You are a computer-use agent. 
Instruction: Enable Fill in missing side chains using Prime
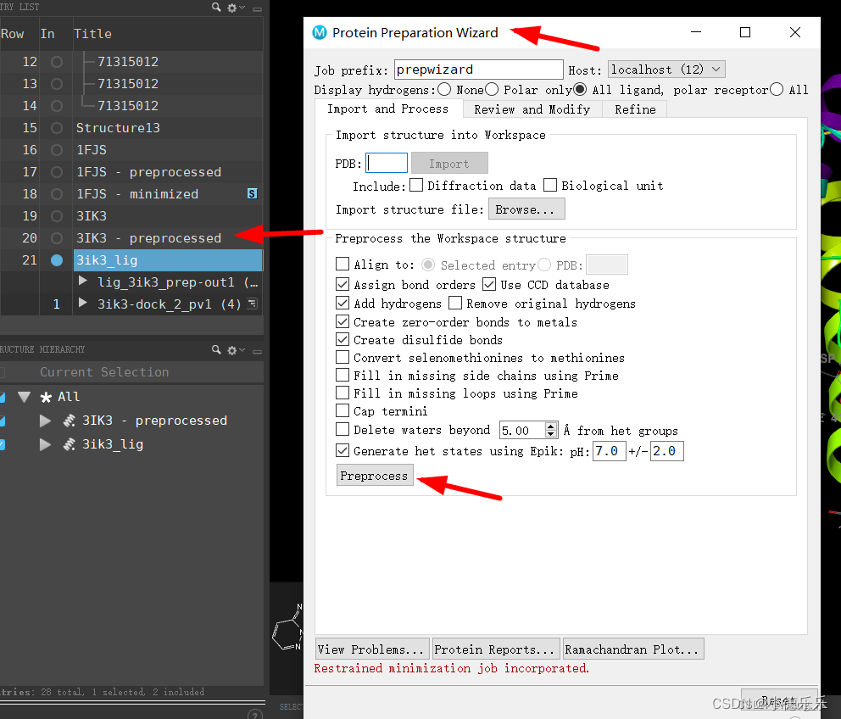coord(343,375)
